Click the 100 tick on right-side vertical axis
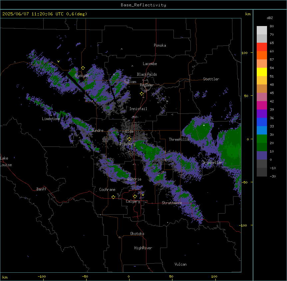The image size is (287, 281). coord(244,53)
